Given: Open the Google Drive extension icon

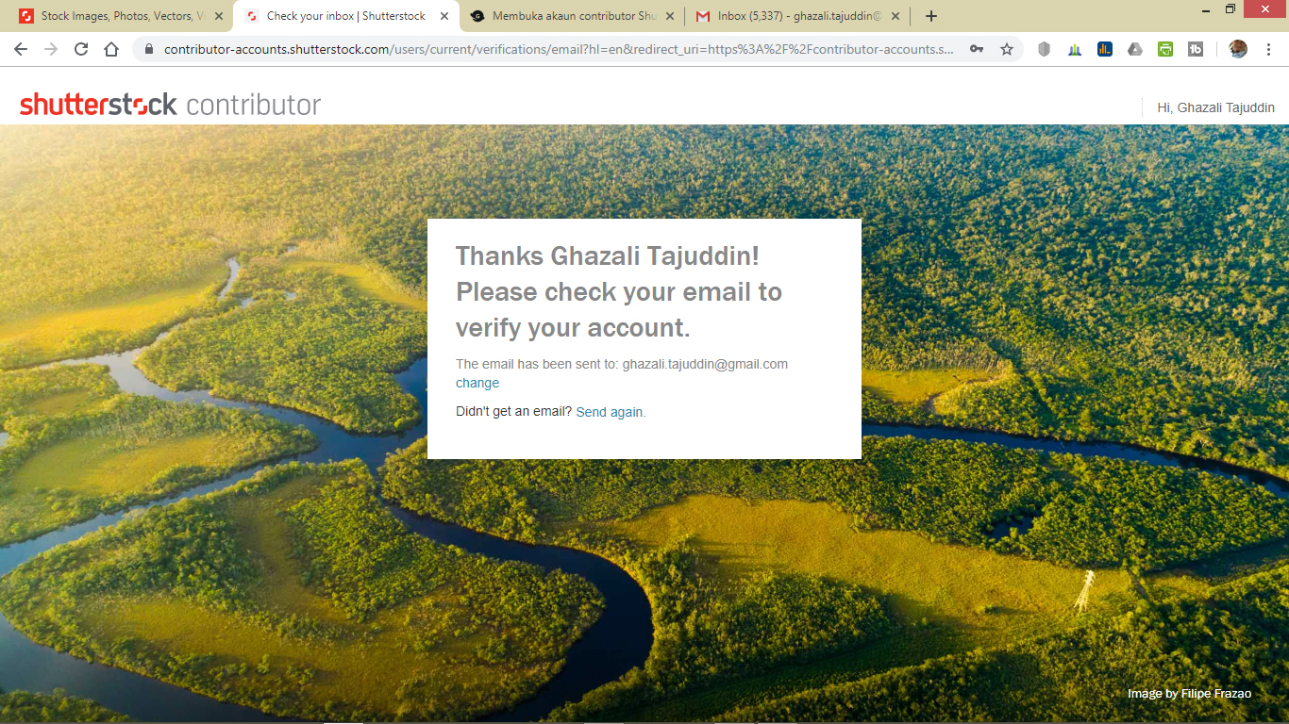Looking at the screenshot, I should click(x=1135, y=49).
